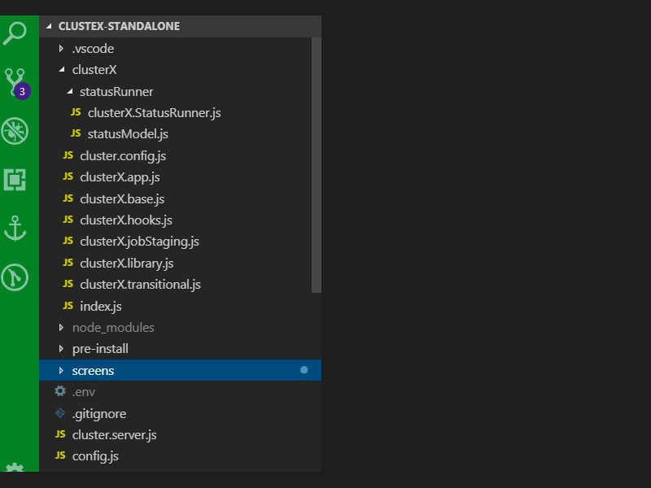The image size is (651, 488).
Task: Open index.js file
Action: 100,306
